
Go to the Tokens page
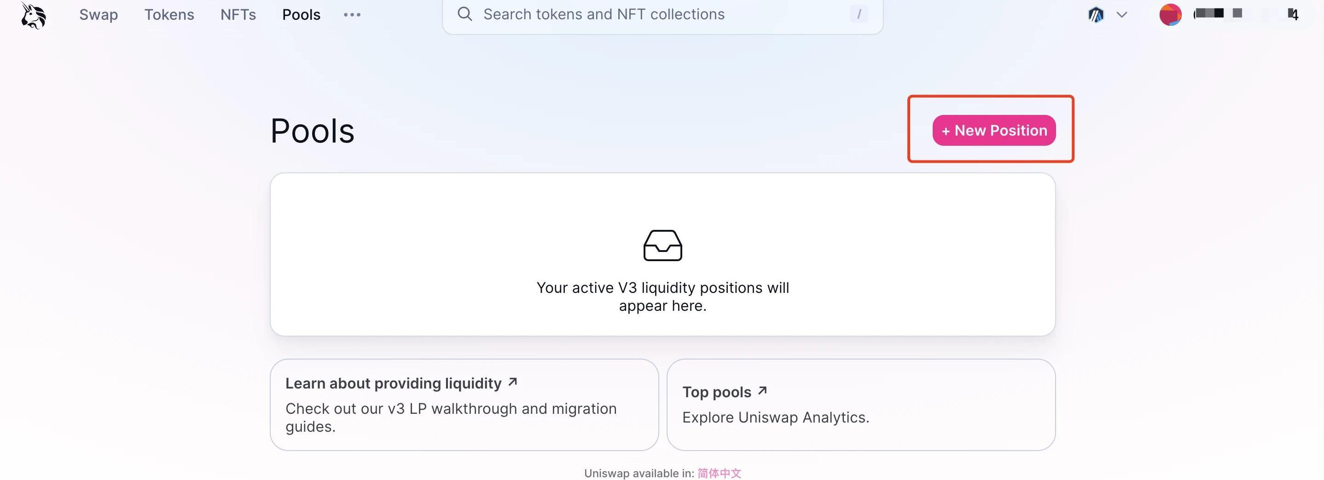tap(169, 14)
